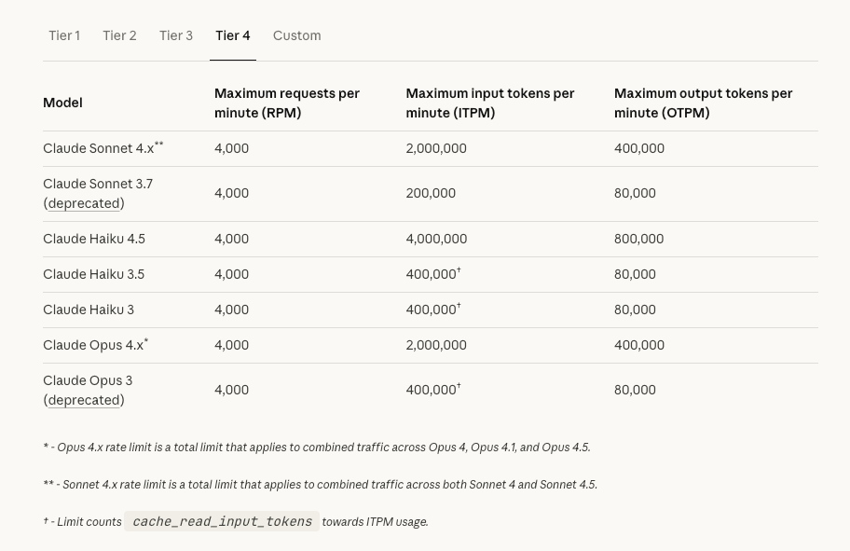Image resolution: width=850 pixels, height=551 pixels.
Task: Click the Opus 4.x combined traffic footnote text
Action: (x=317, y=448)
